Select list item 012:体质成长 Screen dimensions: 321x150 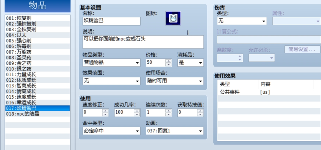(x=37, y=80)
